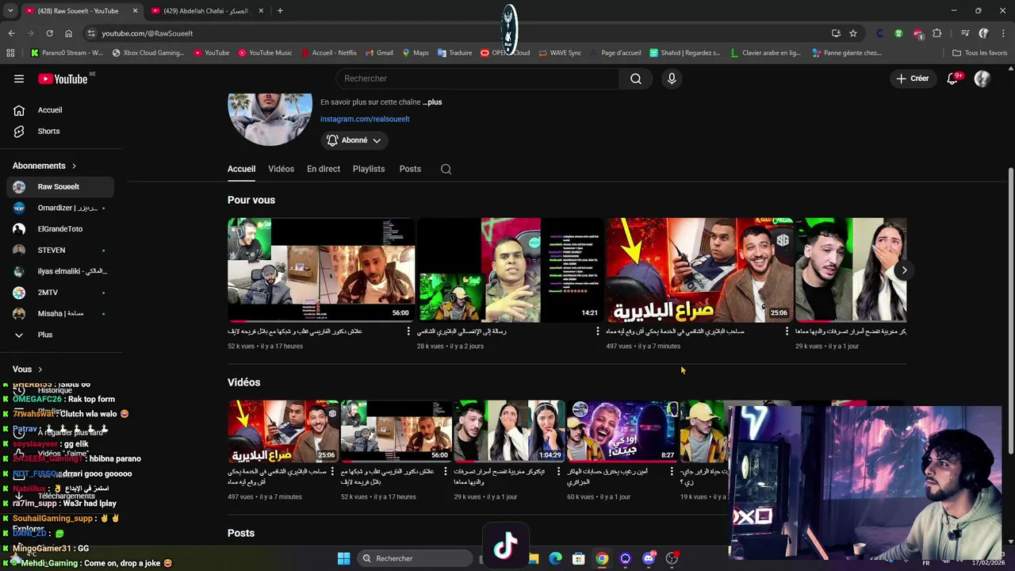The width and height of the screenshot is (1015, 571).
Task: Open ElGrandeToto subscription channel
Action: click(x=60, y=229)
